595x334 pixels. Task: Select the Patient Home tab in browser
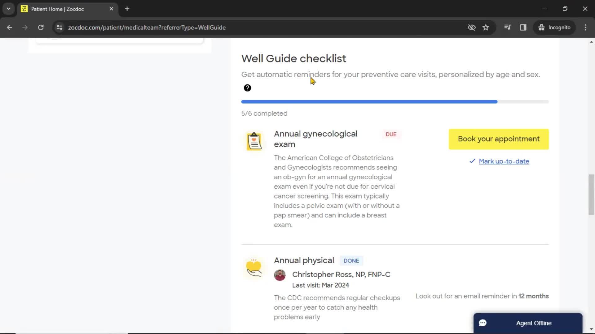[x=68, y=9]
